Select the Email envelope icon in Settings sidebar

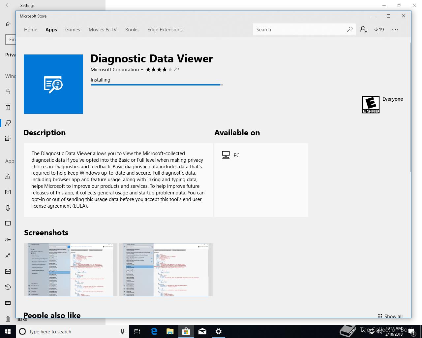(x=8, y=303)
